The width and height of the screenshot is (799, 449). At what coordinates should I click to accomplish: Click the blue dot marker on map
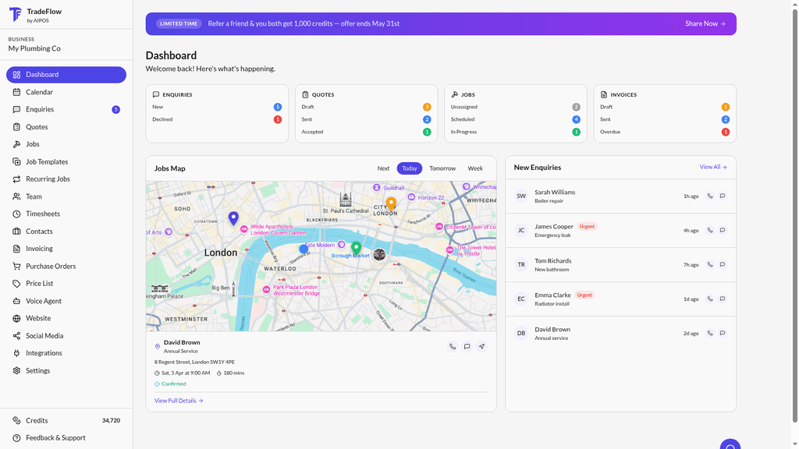304,249
